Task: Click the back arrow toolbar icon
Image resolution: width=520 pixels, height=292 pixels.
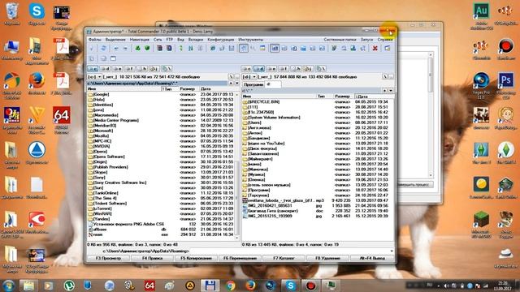Action: [x=116, y=49]
